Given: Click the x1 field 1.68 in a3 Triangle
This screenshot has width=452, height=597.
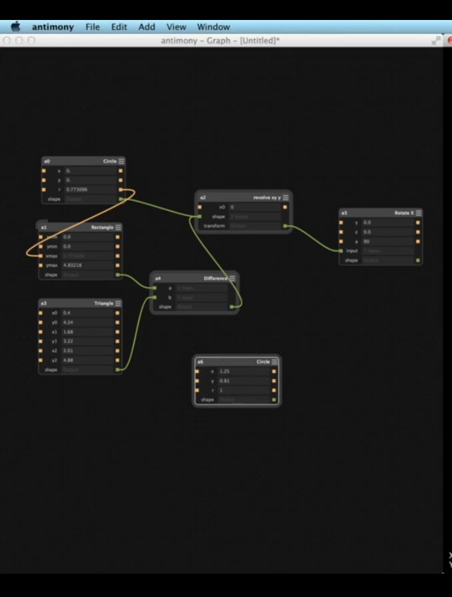Looking at the screenshot, I should point(87,332).
